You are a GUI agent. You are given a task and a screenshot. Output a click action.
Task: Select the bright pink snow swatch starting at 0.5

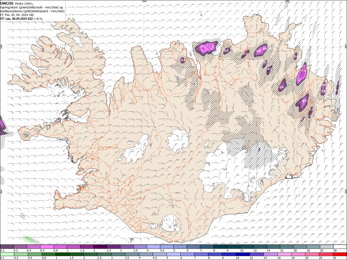(x=47, y=247)
